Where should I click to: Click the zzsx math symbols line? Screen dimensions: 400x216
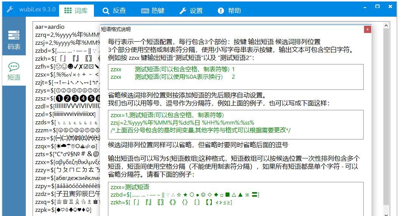(67, 75)
